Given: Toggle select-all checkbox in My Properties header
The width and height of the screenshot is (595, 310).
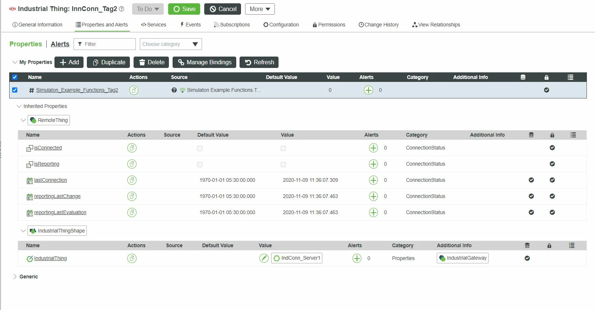Looking at the screenshot, I should [x=15, y=77].
